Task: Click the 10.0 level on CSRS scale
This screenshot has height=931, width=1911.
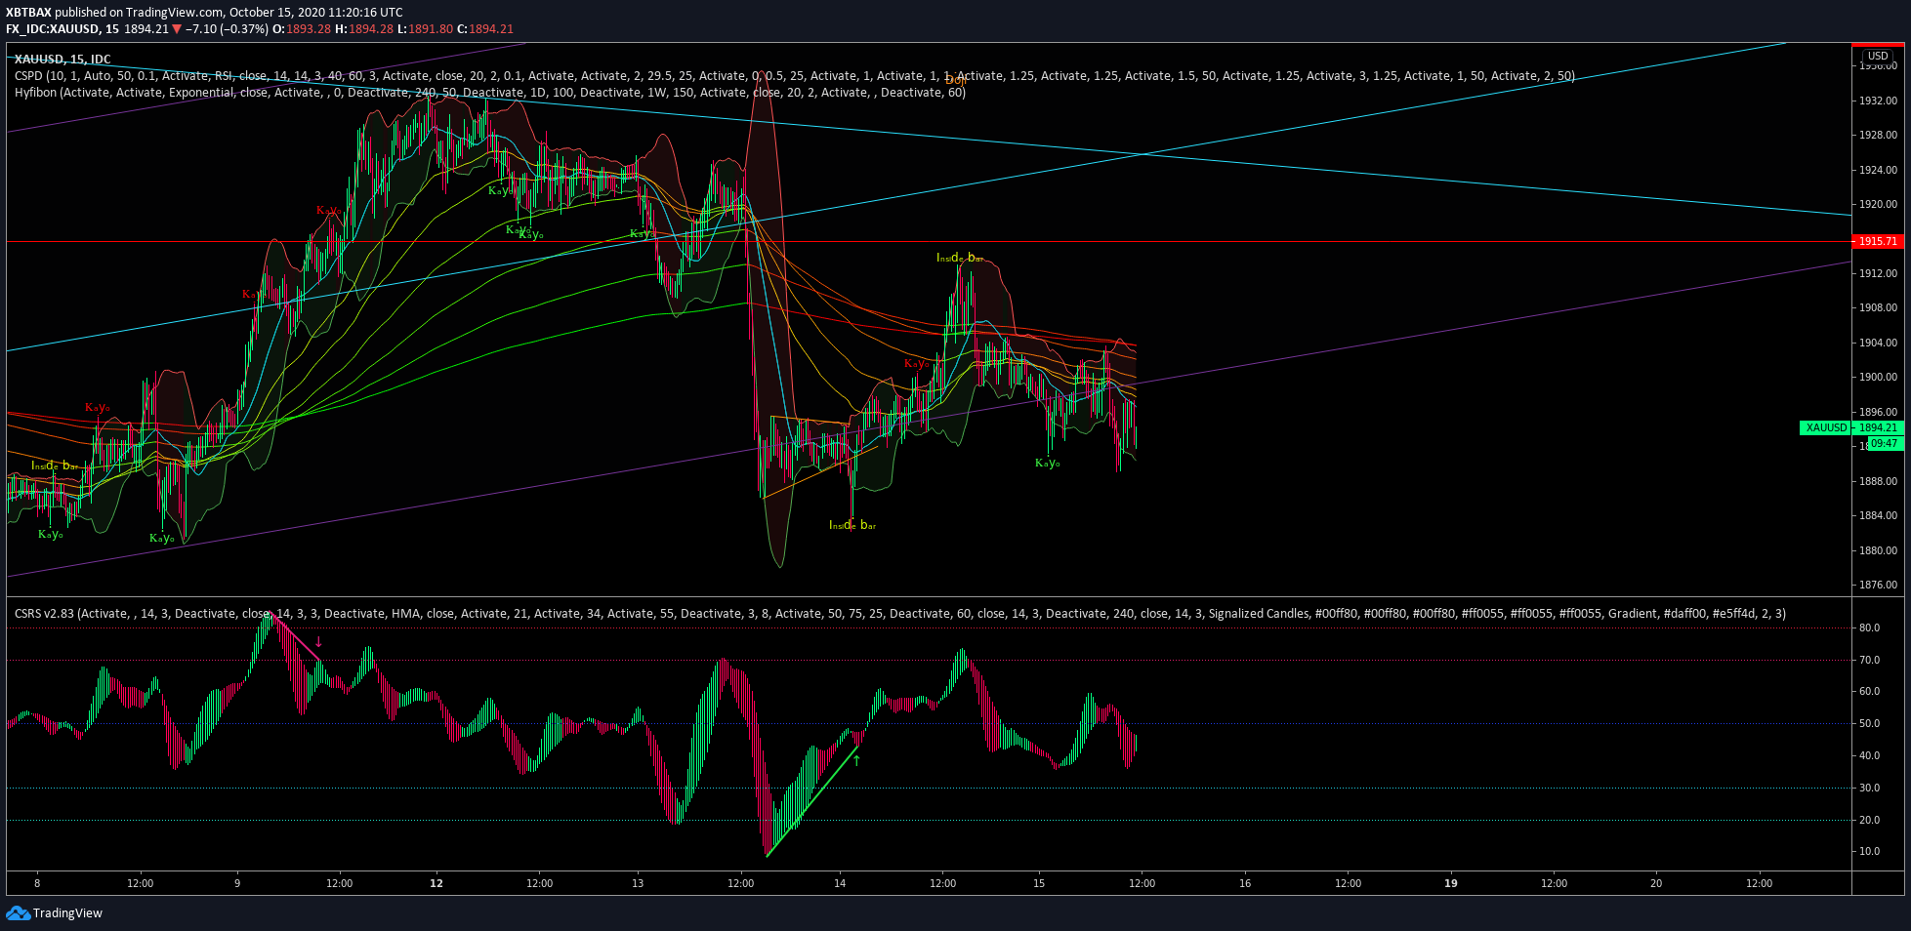Action: click(x=1869, y=851)
